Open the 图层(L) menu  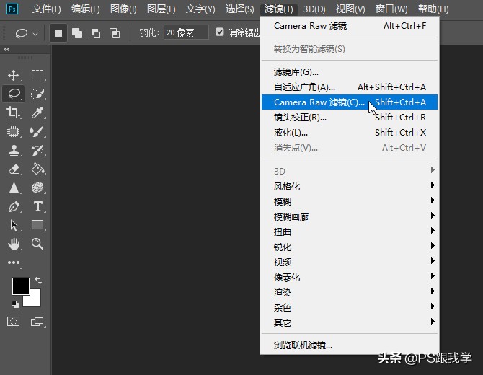coord(161,9)
